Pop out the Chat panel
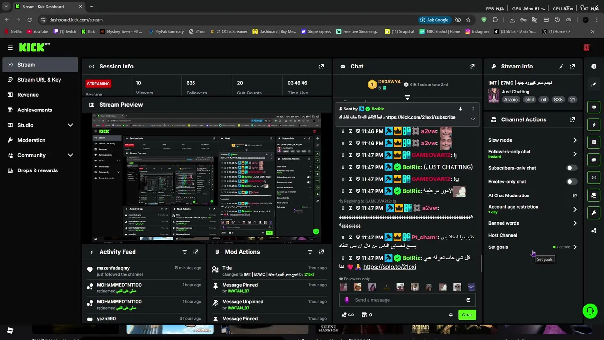The image size is (604, 340). [x=472, y=67]
